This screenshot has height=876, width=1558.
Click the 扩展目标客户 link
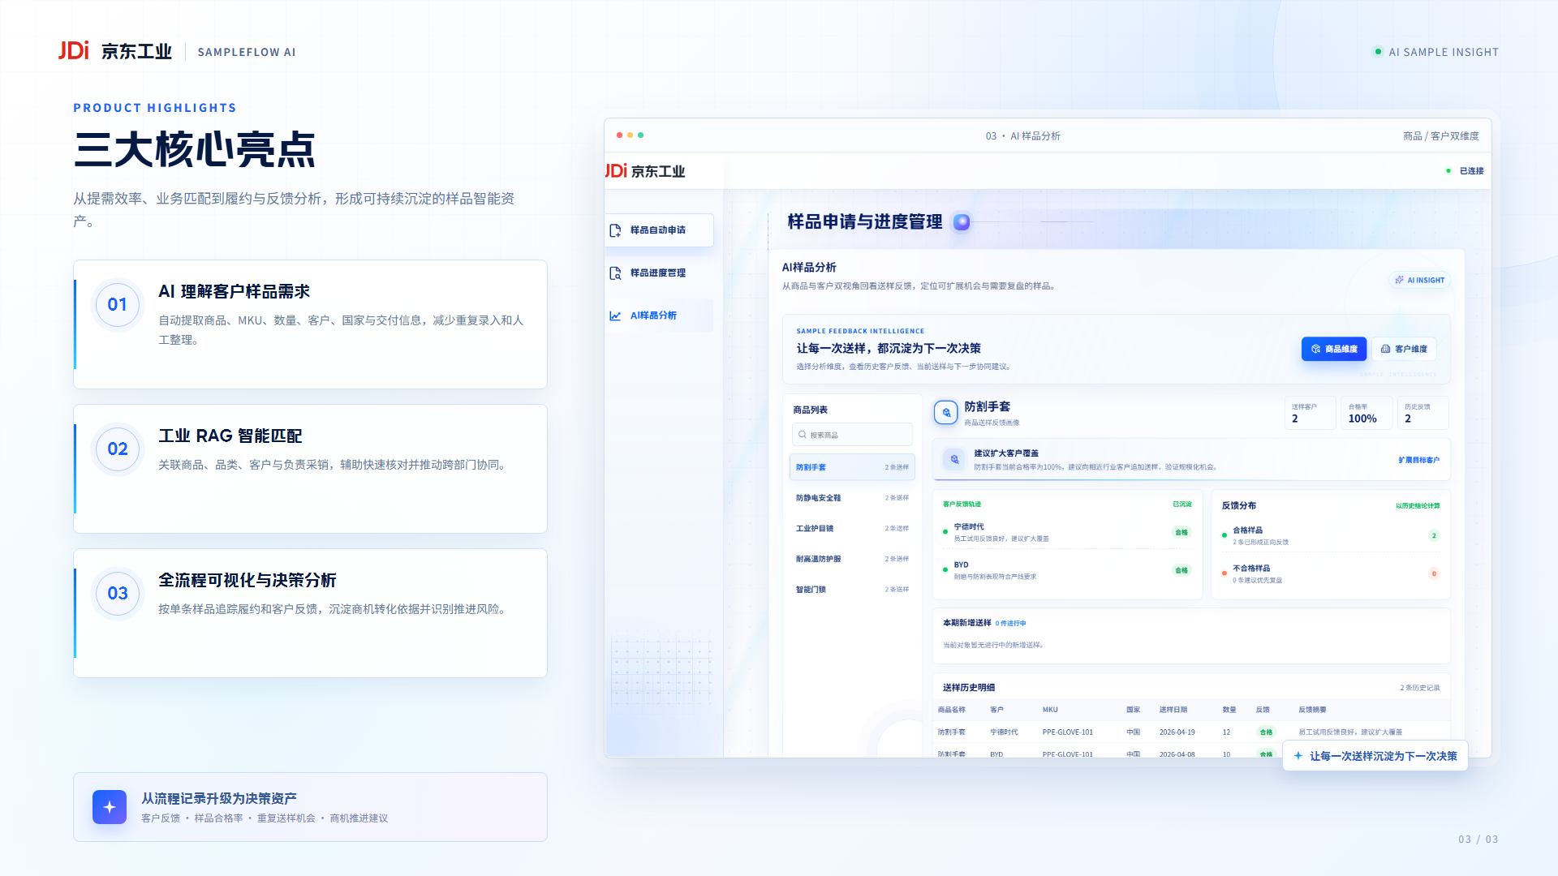click(x=1418, y=460)
